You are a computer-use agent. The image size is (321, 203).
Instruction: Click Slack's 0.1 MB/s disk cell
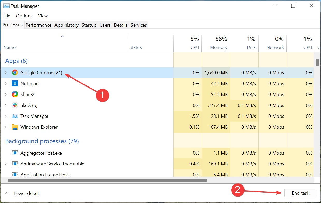244,105
